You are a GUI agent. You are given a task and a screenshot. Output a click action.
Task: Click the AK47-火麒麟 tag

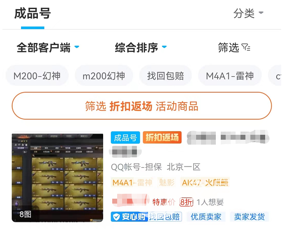205,183
